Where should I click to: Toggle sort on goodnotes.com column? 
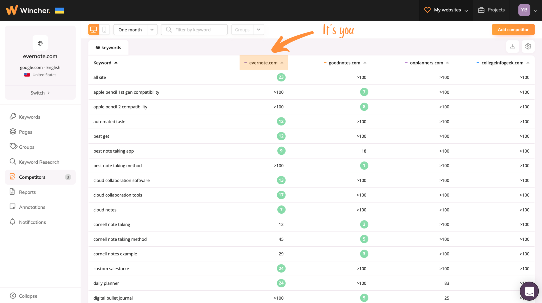click(x=365, y=63)
